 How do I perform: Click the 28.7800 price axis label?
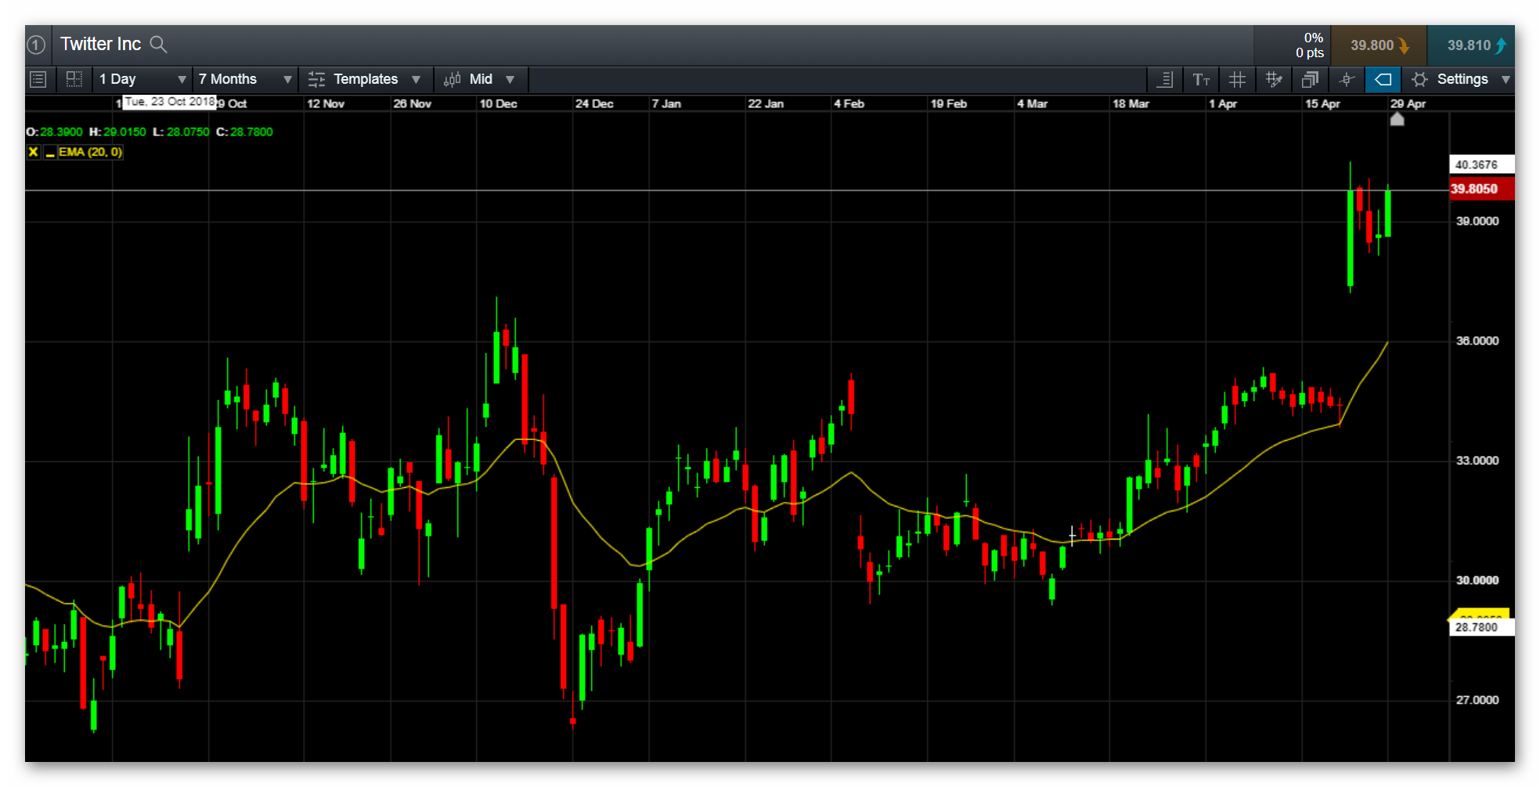pyautogui.click(x=1480, y=627)
